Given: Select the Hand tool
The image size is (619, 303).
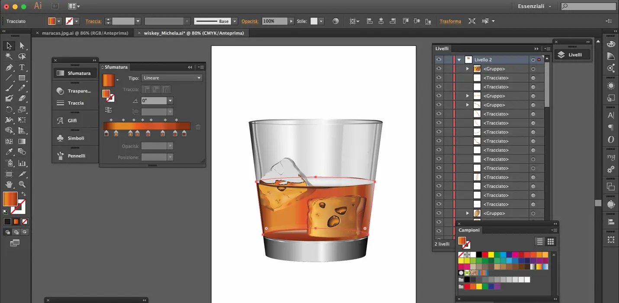Looking at the screenshot, I should (x=9, y=184).
